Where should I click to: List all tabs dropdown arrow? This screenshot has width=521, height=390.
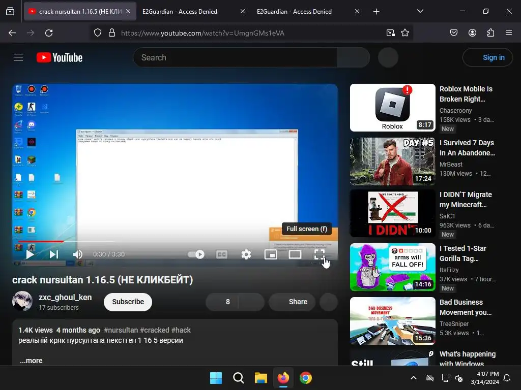pos(420,11)
